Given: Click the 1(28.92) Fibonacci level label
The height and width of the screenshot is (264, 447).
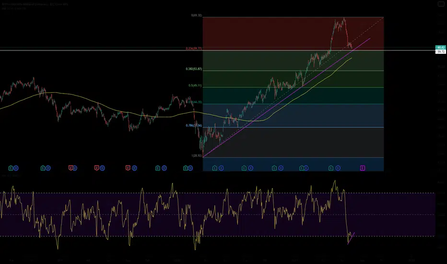Looking at the screenshot, I should click(197, 156).
